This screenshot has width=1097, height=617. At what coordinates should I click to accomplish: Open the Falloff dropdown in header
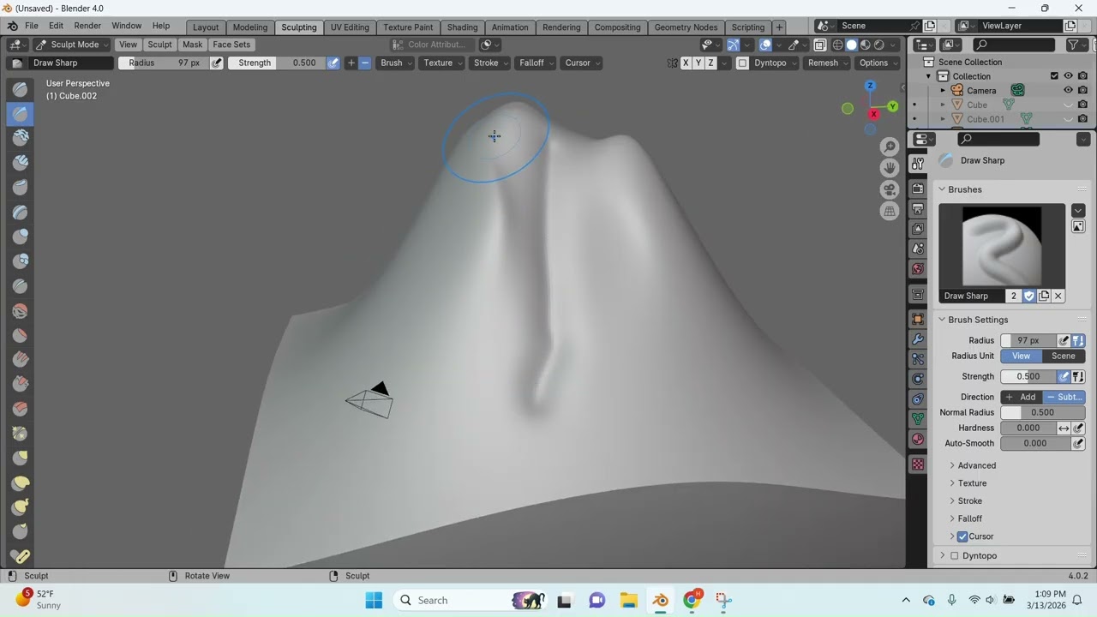[x=536, y=63]
